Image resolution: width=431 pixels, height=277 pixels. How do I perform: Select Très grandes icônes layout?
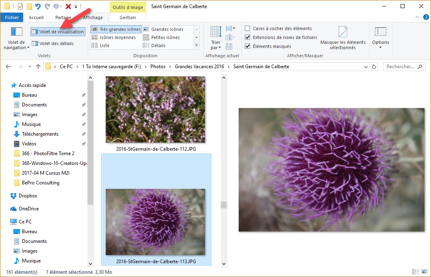tap(116, 29)
